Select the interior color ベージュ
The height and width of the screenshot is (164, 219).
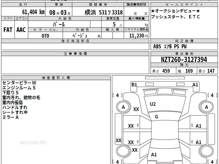[x=80, y=36]
